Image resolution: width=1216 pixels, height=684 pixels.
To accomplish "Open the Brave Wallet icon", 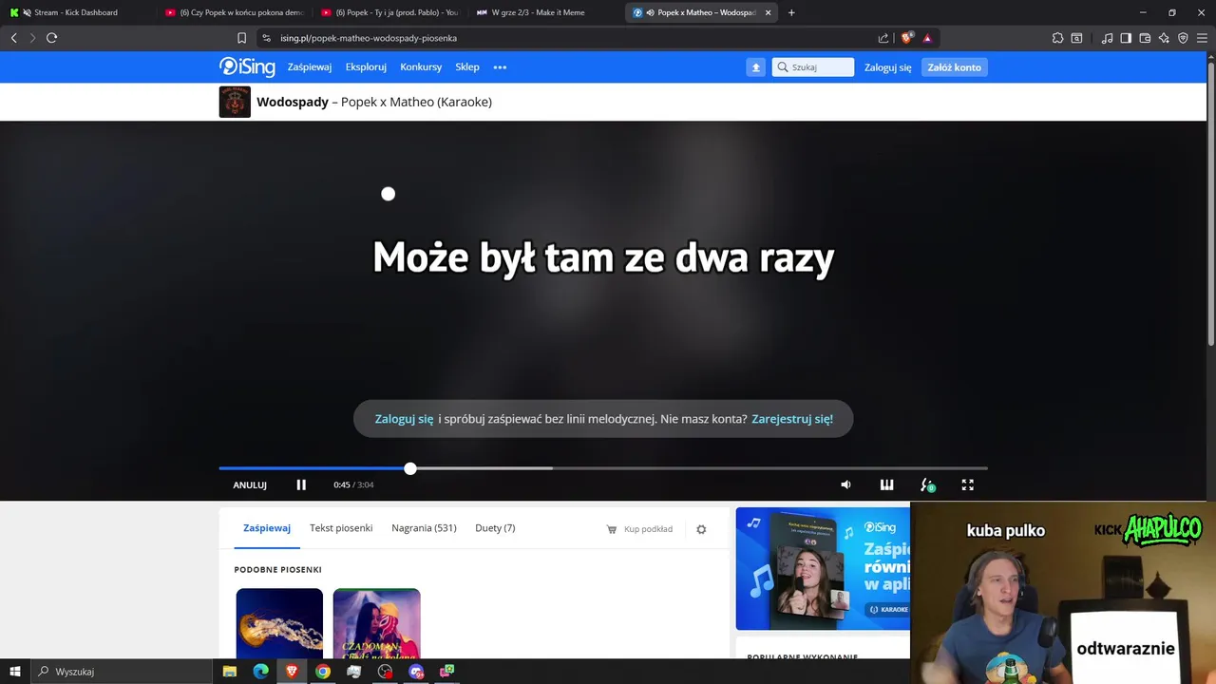I will pos(1145,38).
